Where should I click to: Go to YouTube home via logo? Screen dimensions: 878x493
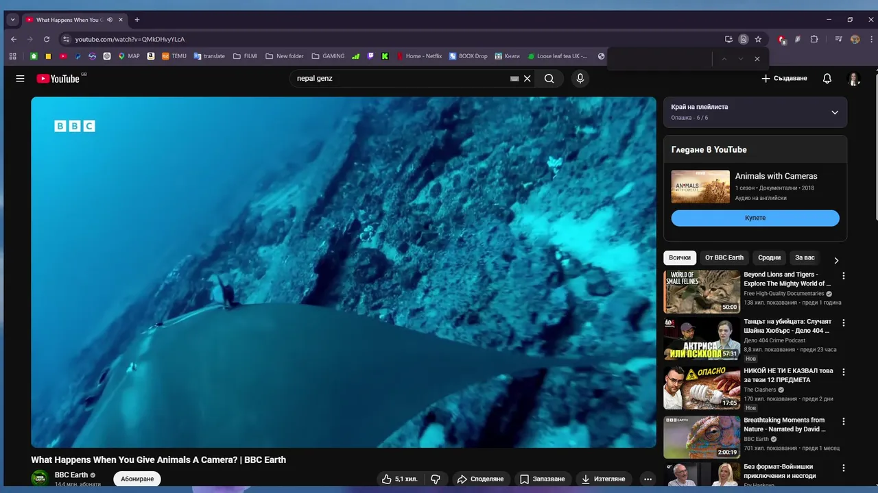[x=58, y=79]
